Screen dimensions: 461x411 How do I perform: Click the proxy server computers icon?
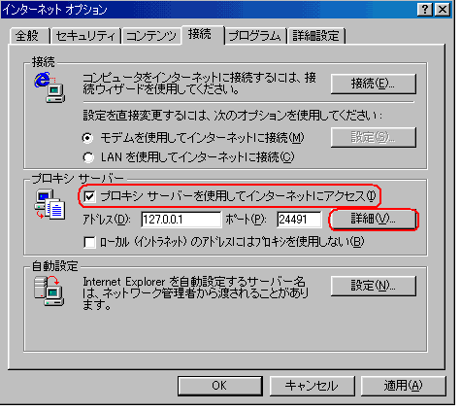click(x=49, y=205)
